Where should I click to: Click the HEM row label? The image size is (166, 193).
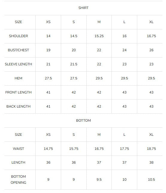tap(19, 78)
